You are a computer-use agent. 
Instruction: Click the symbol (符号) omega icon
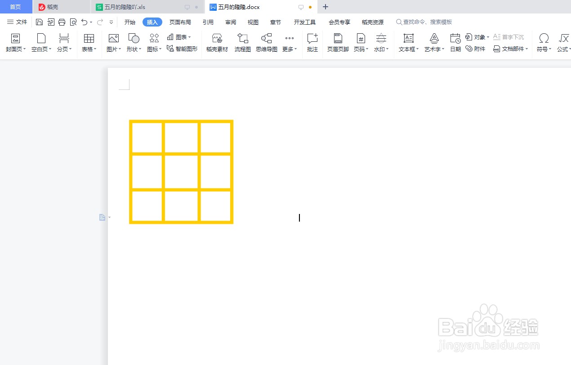coord(544,38)
